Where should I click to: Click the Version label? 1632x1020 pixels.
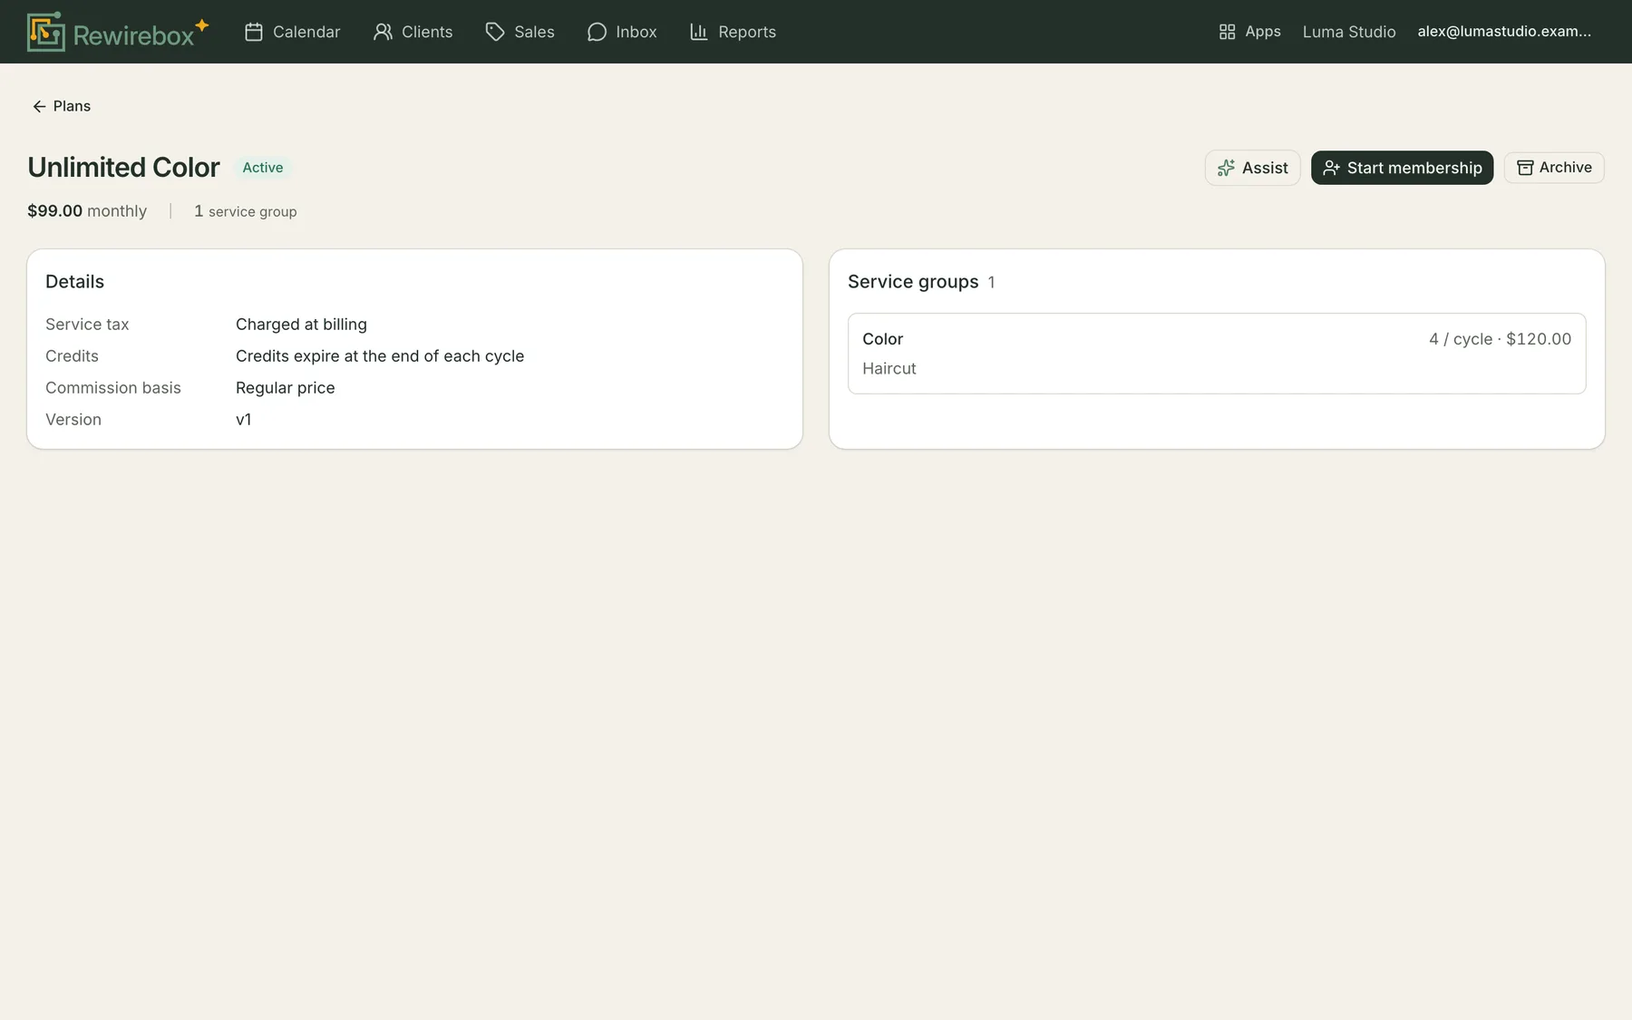coord(73,420)
